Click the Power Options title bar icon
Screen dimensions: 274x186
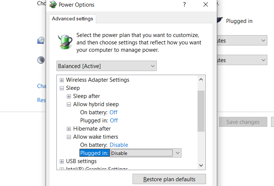point(53,4)
